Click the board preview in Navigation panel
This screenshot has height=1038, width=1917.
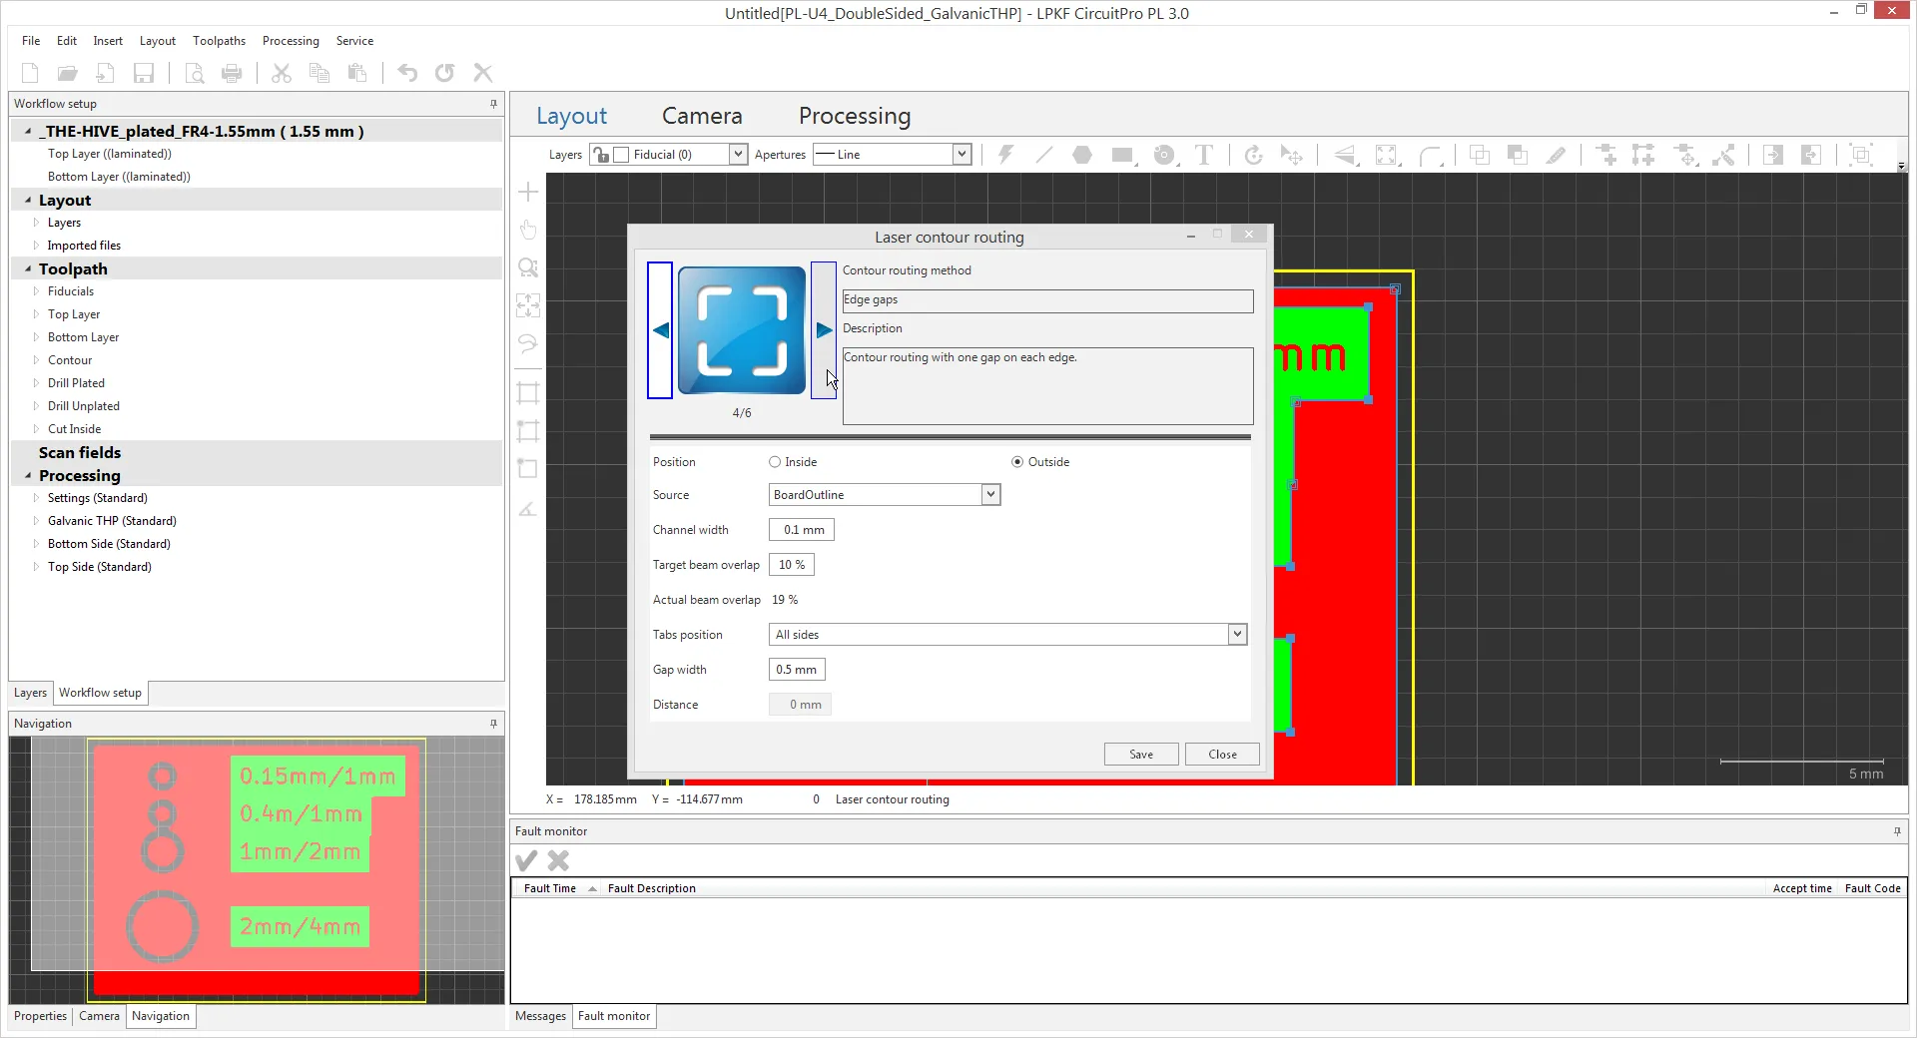point(257,868)
